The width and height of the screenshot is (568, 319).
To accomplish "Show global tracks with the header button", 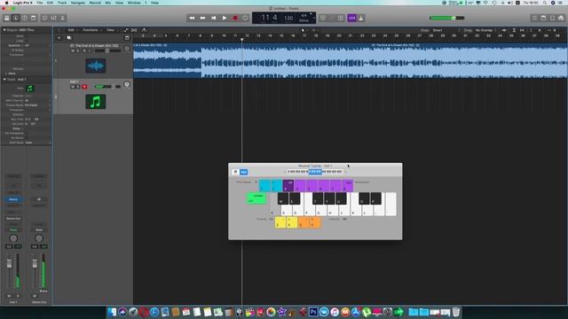I will point(127,37).
